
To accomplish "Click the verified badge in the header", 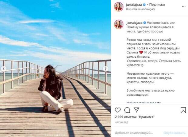I will [144, 5].
